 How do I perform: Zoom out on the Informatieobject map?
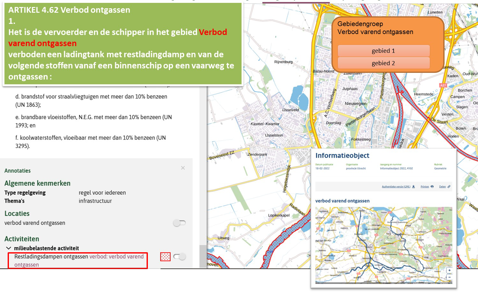click(x=449, y=277)
